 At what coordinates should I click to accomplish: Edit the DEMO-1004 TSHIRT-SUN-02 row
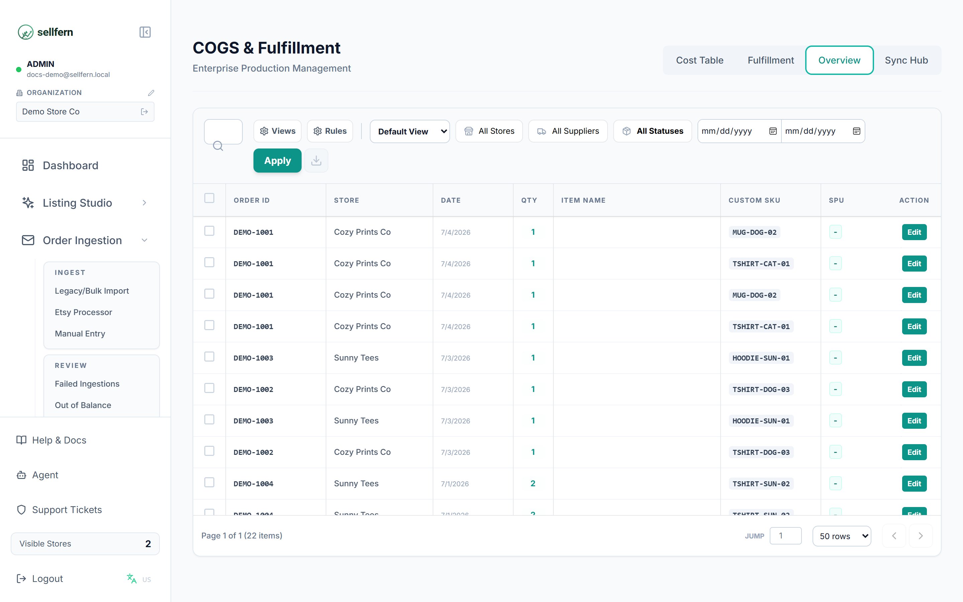coord(914,484)
